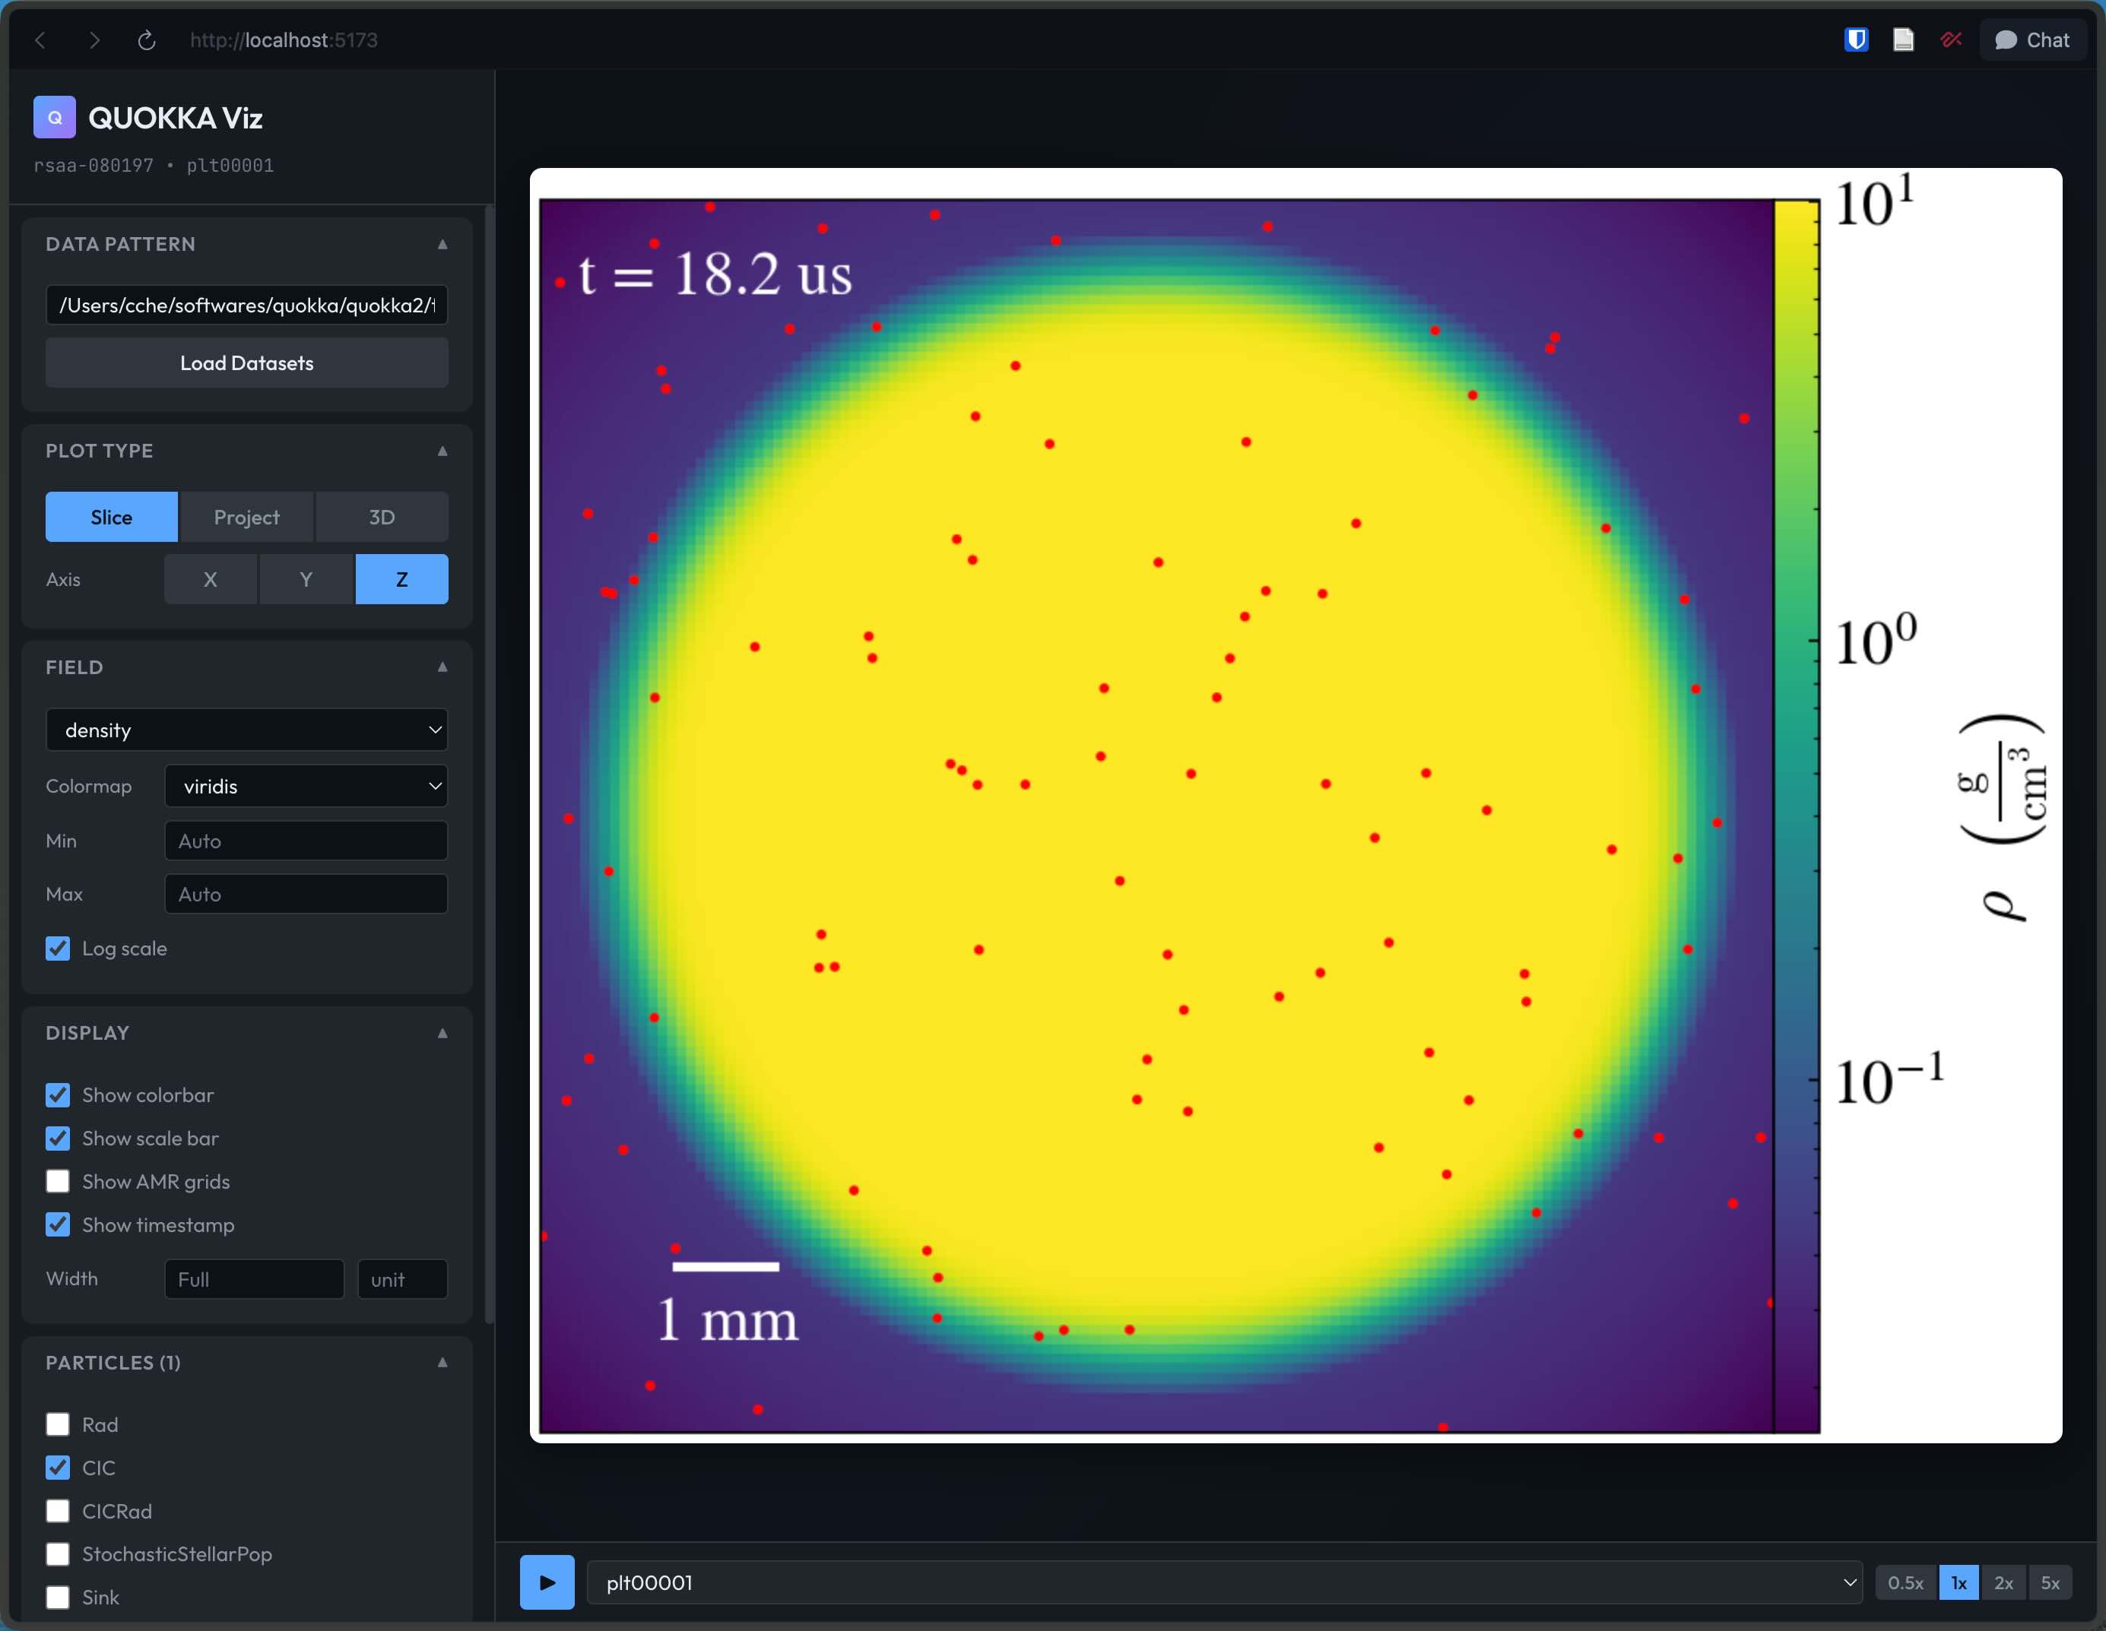Open the plt00001 dataset selector

[x=1223, y=1583]
